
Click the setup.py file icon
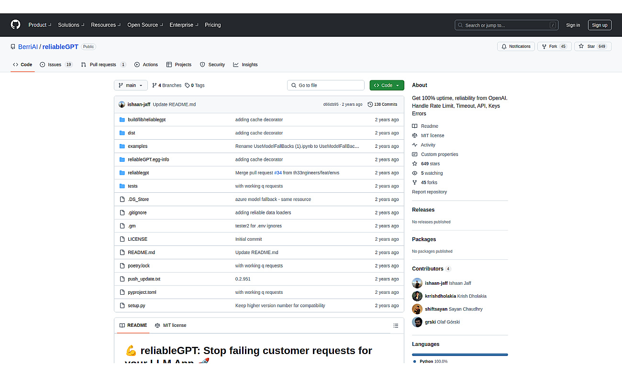[x=122, y=305]
